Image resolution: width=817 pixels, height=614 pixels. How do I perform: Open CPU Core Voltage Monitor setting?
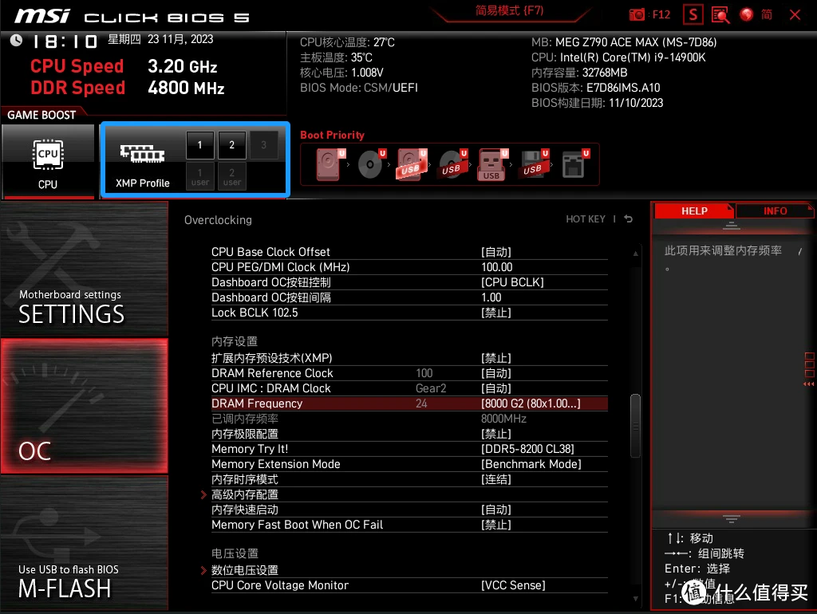[x=409, y=585]
